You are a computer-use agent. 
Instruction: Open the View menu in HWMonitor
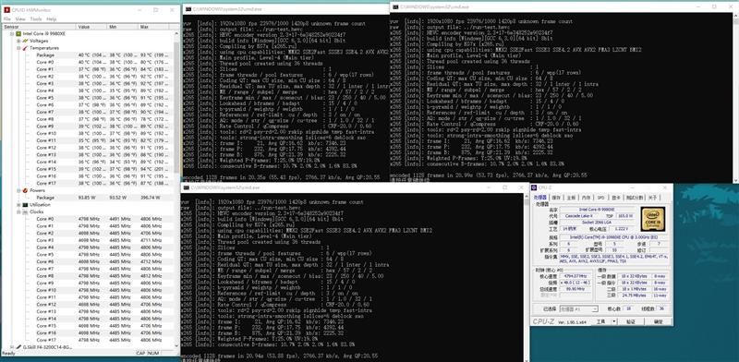click(20, 18)
